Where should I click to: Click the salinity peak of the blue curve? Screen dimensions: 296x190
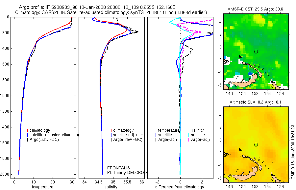coord(130,33)
